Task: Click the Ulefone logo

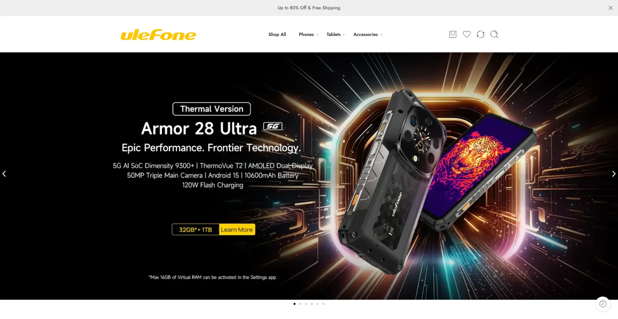Action: (158, 35)
